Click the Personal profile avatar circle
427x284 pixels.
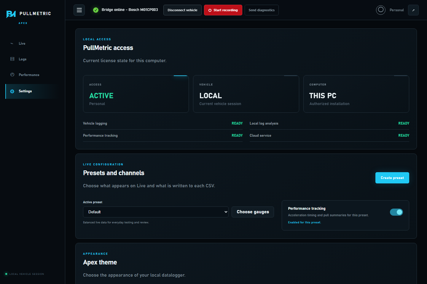(381, 10)
